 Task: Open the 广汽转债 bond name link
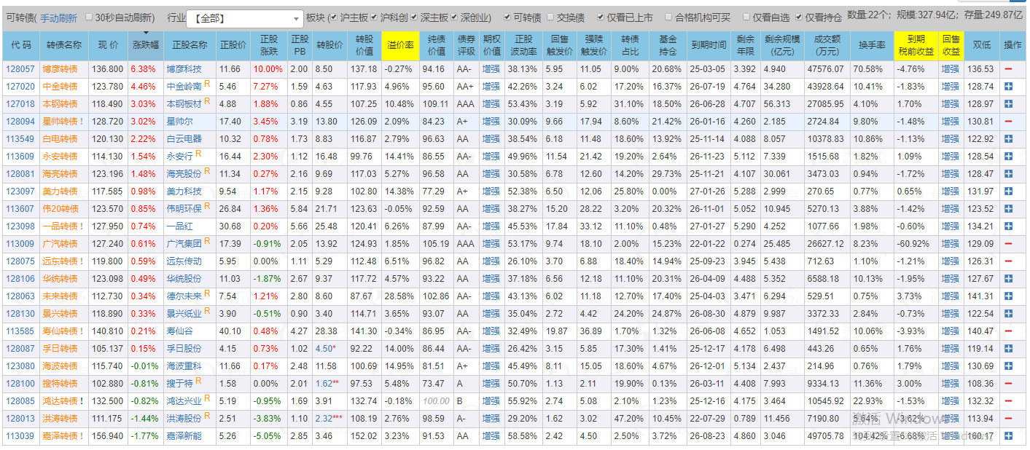[x=60, y=244]
